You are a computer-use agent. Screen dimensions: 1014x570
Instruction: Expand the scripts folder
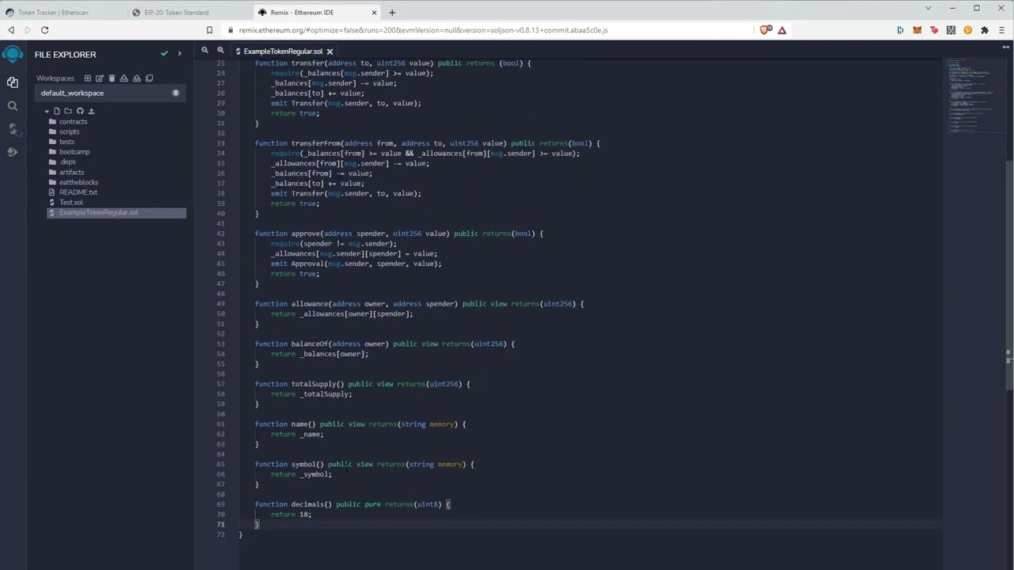69,131
